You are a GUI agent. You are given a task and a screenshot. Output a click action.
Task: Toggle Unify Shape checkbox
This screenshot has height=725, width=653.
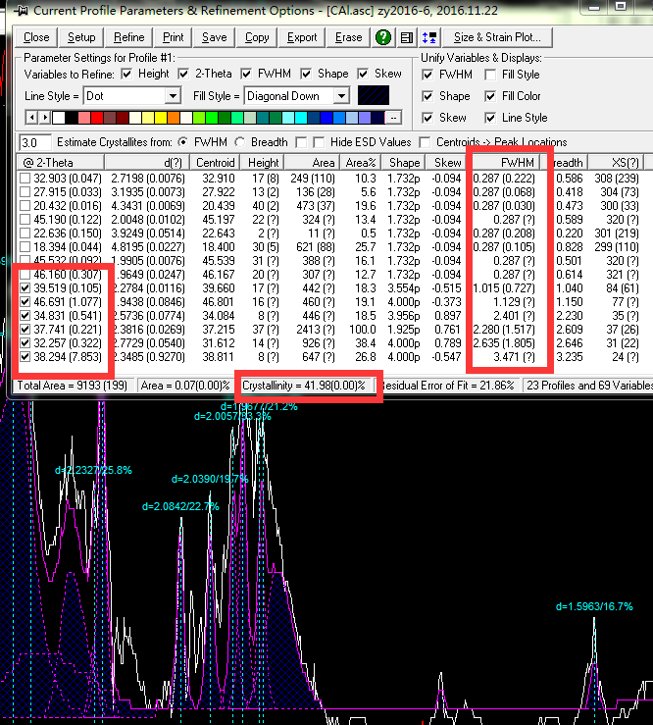[x=427, y=96]
